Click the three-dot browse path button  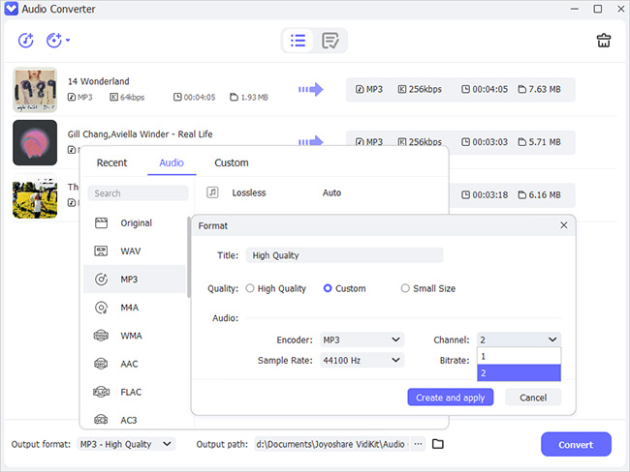418,444
